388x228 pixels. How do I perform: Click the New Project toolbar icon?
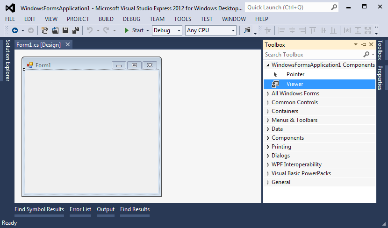[45, 30]
